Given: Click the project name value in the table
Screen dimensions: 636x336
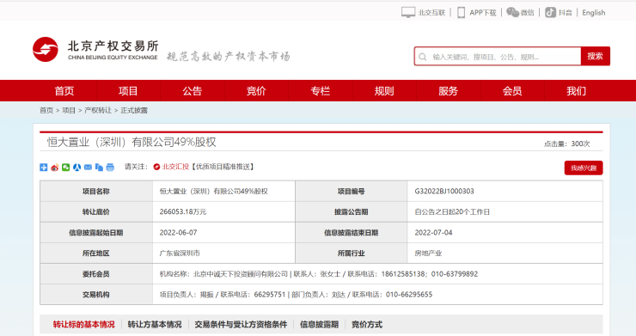Looking at the screenshot, I should tap(213, 191).
